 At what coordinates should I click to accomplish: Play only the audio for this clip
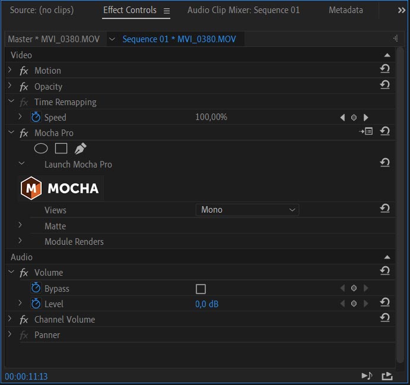pos(367,376)
